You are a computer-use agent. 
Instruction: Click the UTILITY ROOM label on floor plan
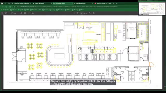click(145, 56)
